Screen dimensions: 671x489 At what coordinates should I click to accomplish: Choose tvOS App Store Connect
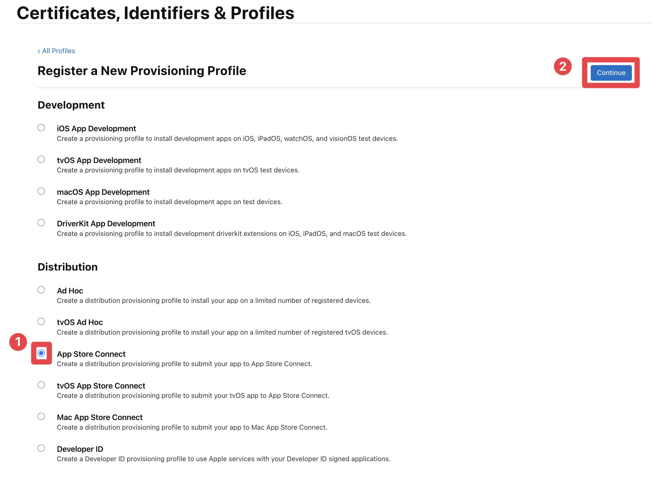click(x=41, y=385)
